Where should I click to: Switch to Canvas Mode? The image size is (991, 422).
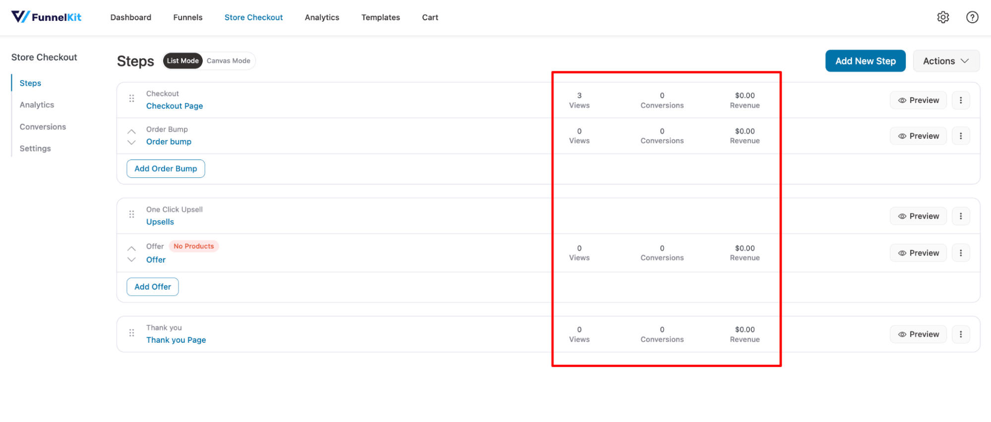click(229, 61)
